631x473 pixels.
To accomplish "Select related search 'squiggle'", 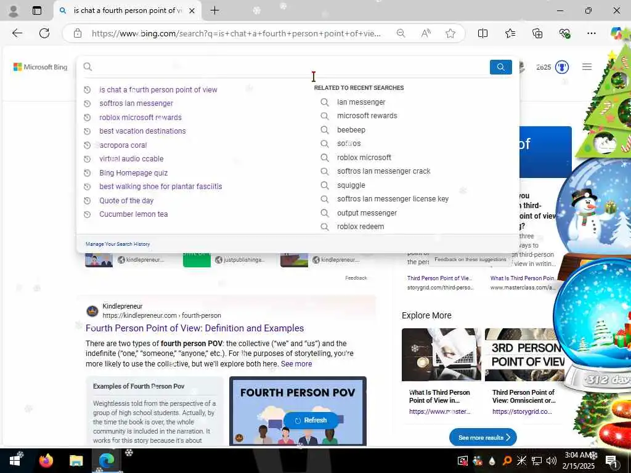I will pos(351,185).
